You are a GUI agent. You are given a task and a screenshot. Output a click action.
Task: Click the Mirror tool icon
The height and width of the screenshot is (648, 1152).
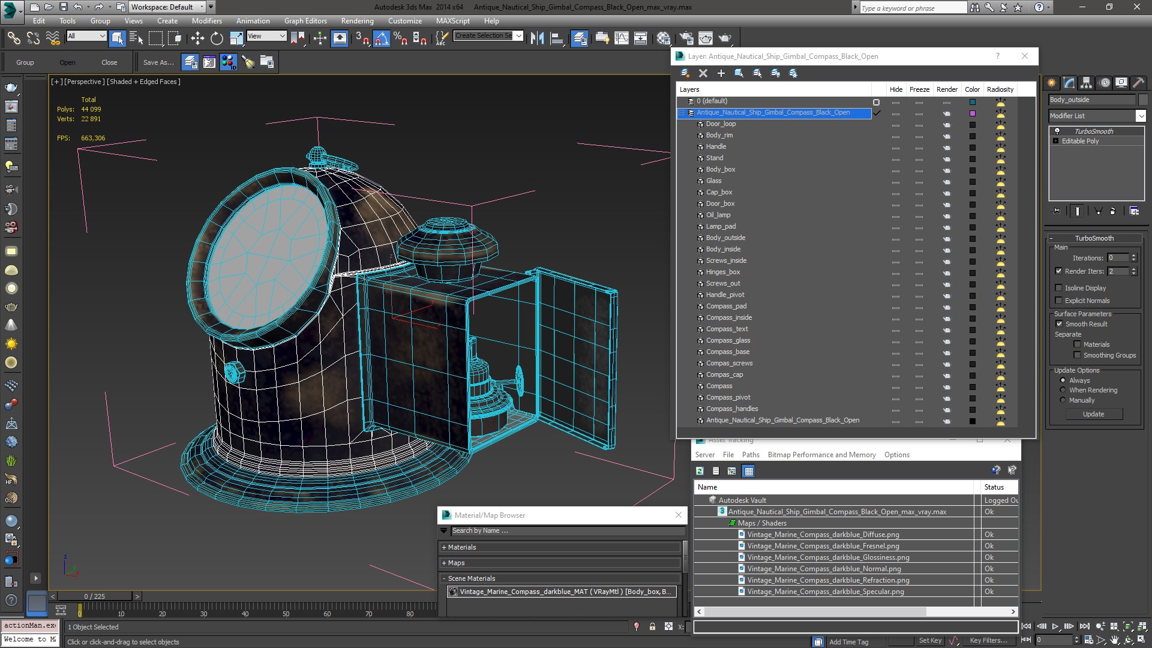pyautogui.click(x=537, y=38)
